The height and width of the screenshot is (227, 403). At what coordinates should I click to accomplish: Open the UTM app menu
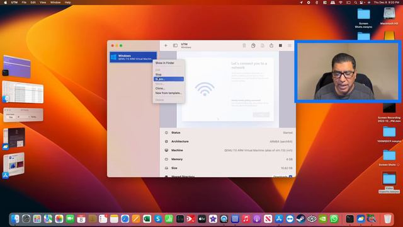pos(14,3)
